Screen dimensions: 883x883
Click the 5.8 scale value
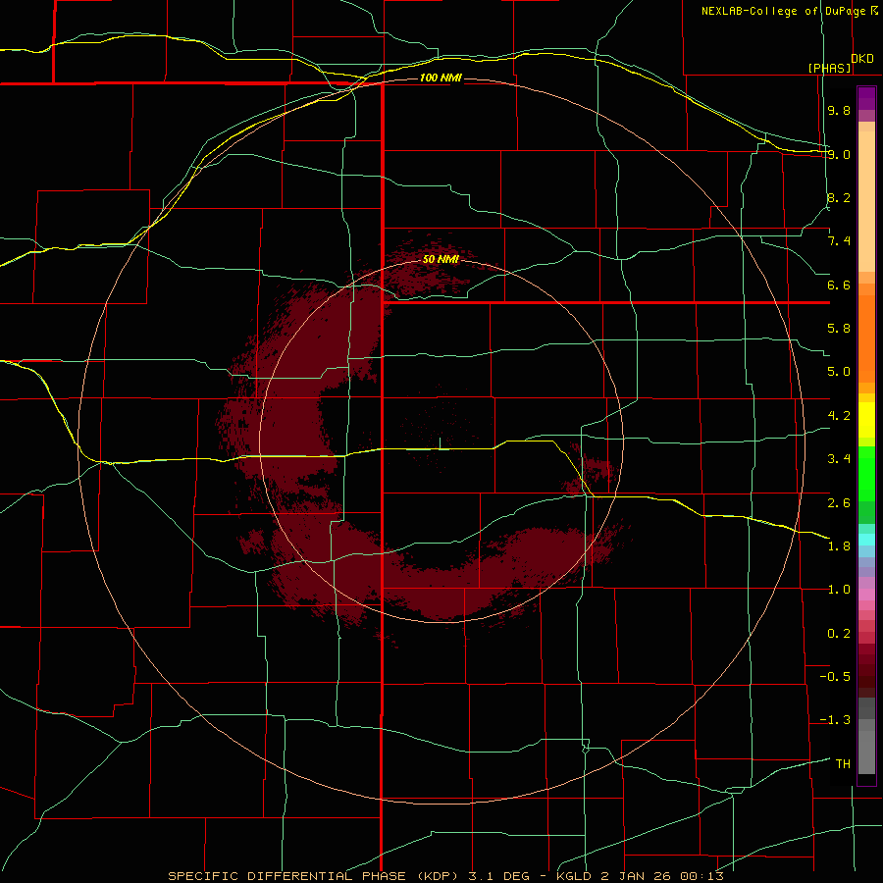(839, 329)
